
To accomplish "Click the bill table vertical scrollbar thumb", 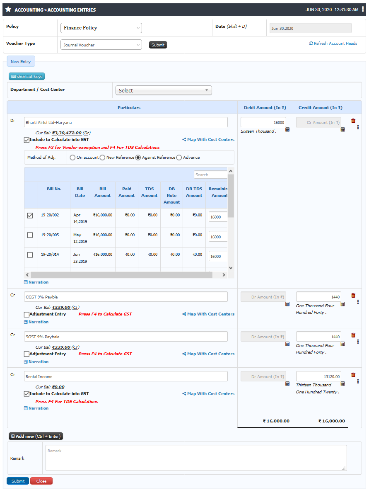I will coord(231,196).
